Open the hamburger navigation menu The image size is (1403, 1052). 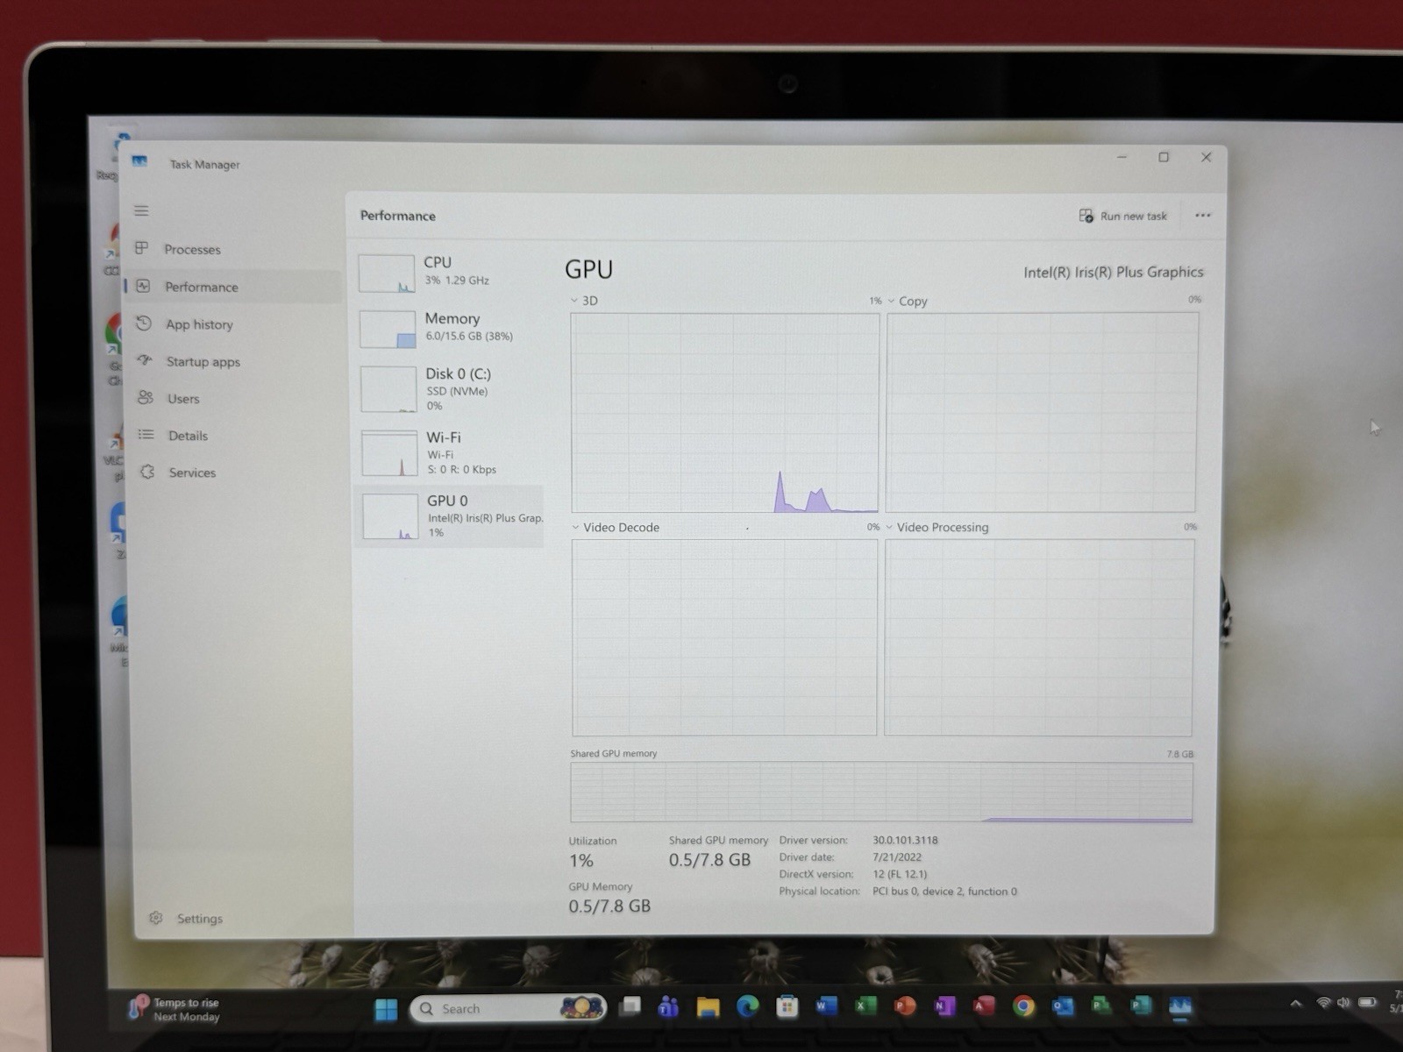[x=141, y=210]
